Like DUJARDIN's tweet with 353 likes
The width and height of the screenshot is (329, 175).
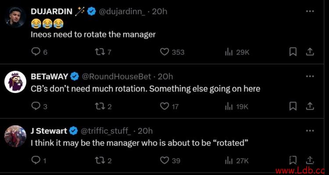(164, 52)
